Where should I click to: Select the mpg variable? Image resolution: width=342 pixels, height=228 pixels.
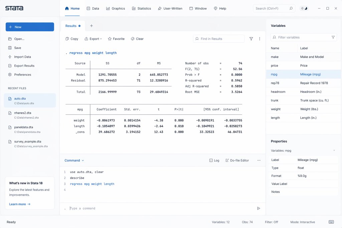point(304,74)
